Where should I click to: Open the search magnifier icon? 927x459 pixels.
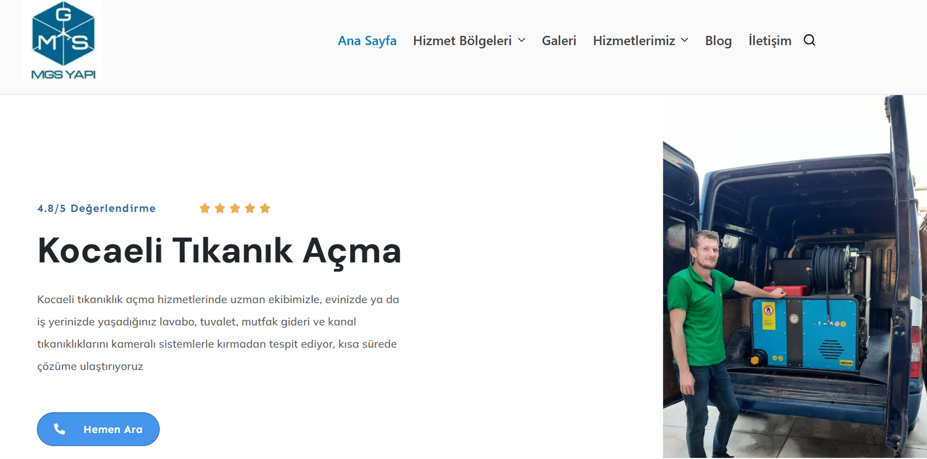point(809,40)
